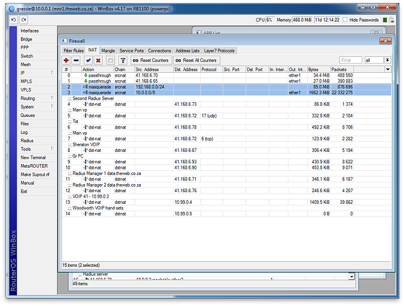Viewport: 404px width, 306px height.
Task: Open Files menu item
Action: click(37, 124)
